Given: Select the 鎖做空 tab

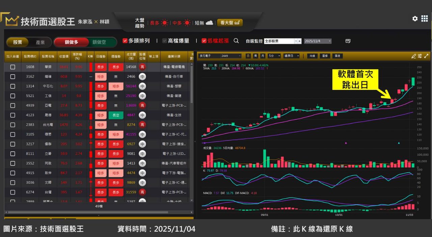Looking at the screenshot, I should [x=99, y=42].
